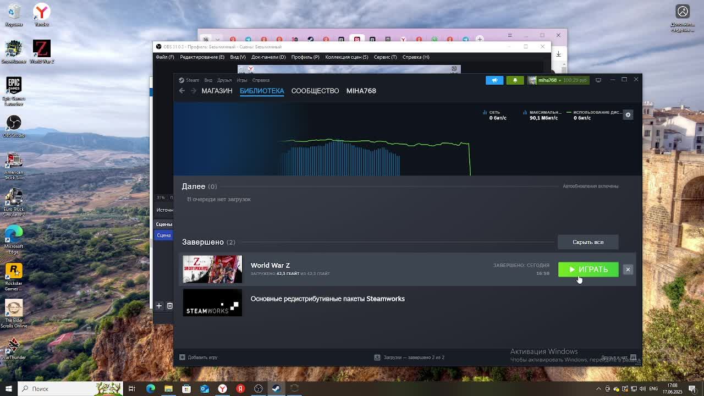Switch to Big Picture mode icon
The image size is (704, 396).
598,80
